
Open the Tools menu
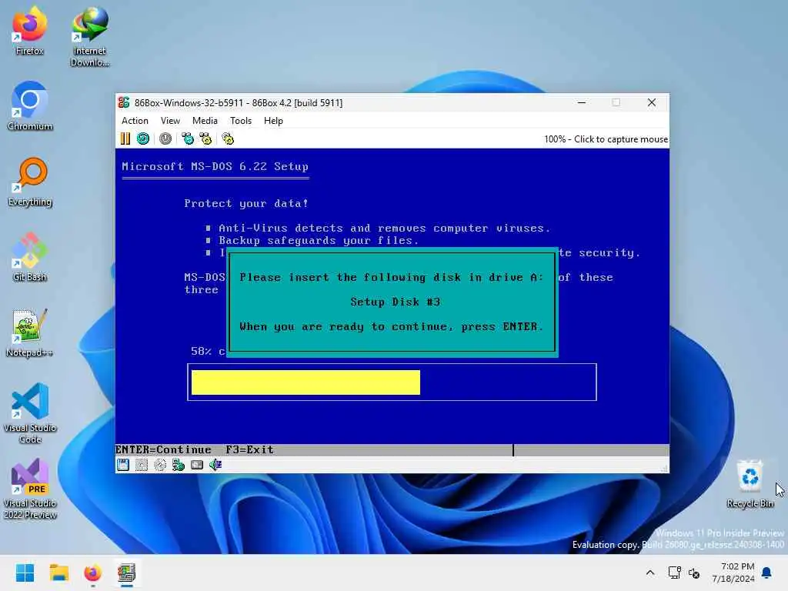click(x=241, y=121)
